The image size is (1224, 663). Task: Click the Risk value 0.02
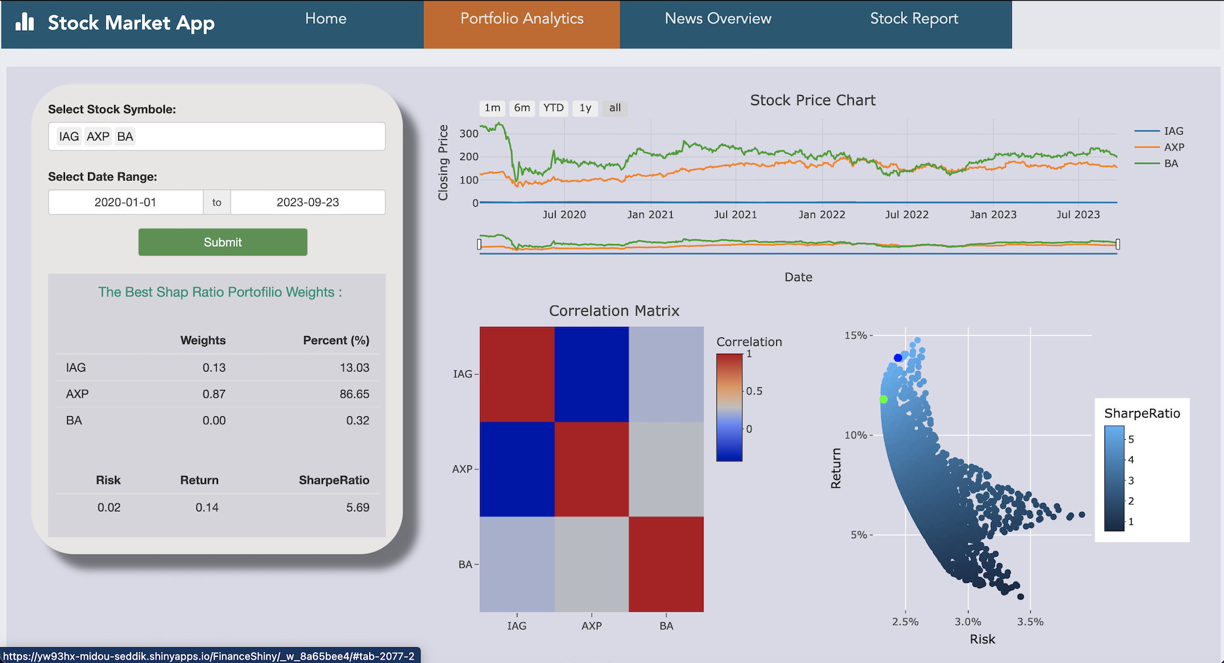pos(109,507)
